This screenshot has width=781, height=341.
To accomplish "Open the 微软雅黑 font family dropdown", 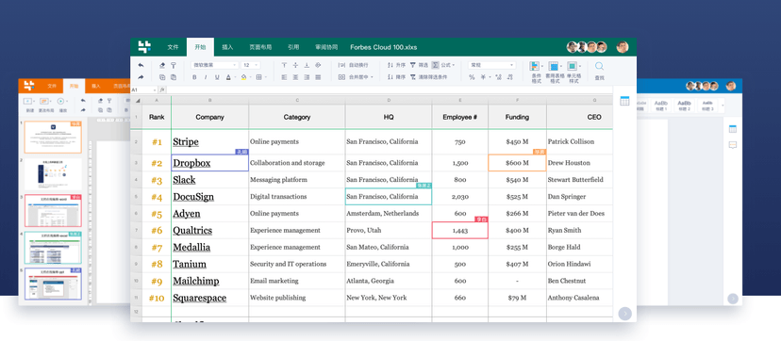I will pyautogui.click(x=215, y=65).
